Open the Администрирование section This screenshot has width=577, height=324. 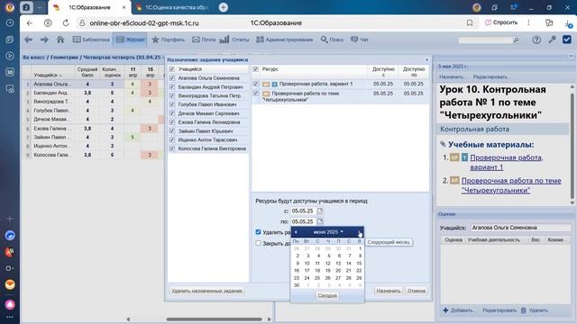(285, 40)
